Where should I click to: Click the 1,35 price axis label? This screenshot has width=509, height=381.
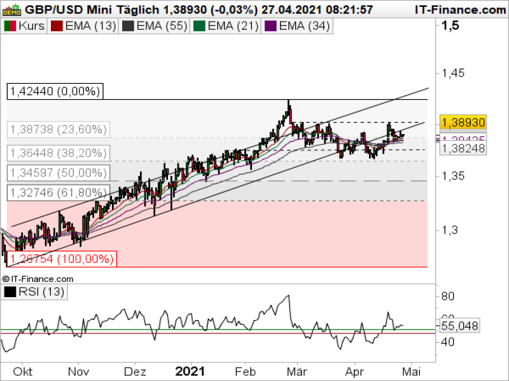pyautogui.click(x=454, y=177)
